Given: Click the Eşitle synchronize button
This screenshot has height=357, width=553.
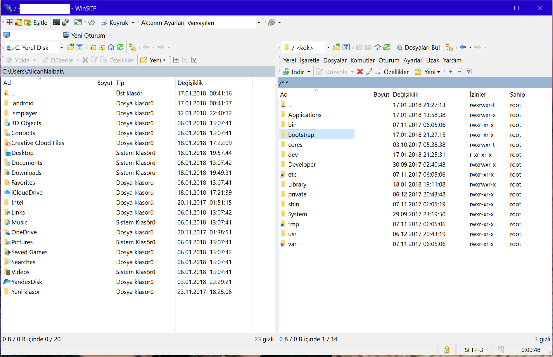Looking at the screenshot, I should click(36, 22).
